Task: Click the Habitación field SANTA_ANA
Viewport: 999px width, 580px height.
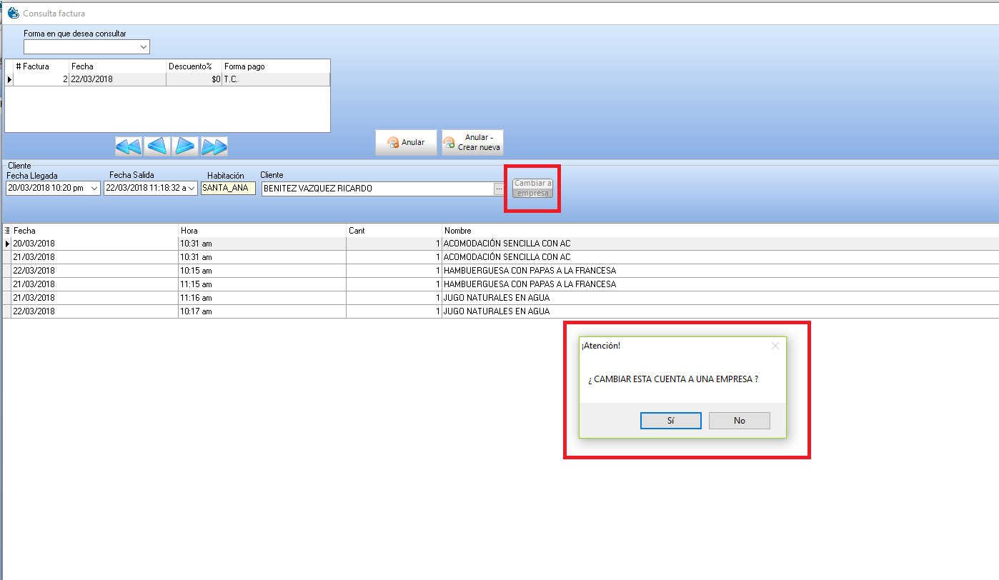Action: pos(228,189)
